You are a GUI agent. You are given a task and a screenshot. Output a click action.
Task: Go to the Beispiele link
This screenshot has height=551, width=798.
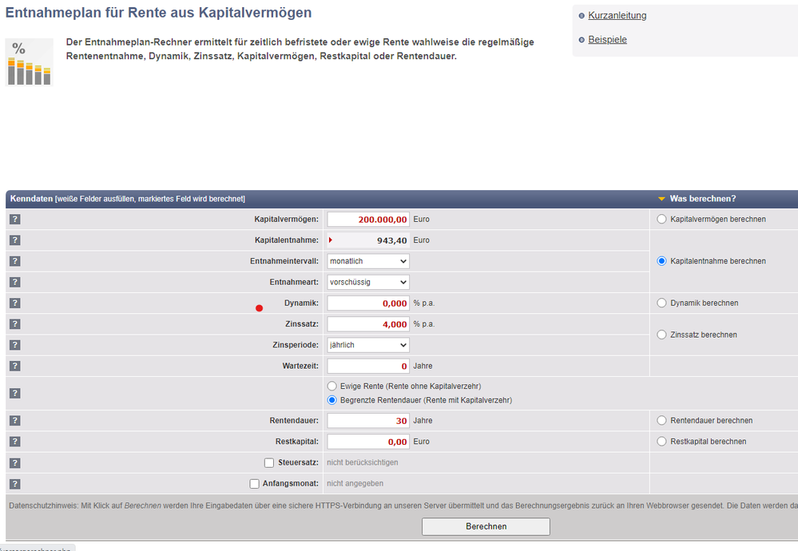607,39
